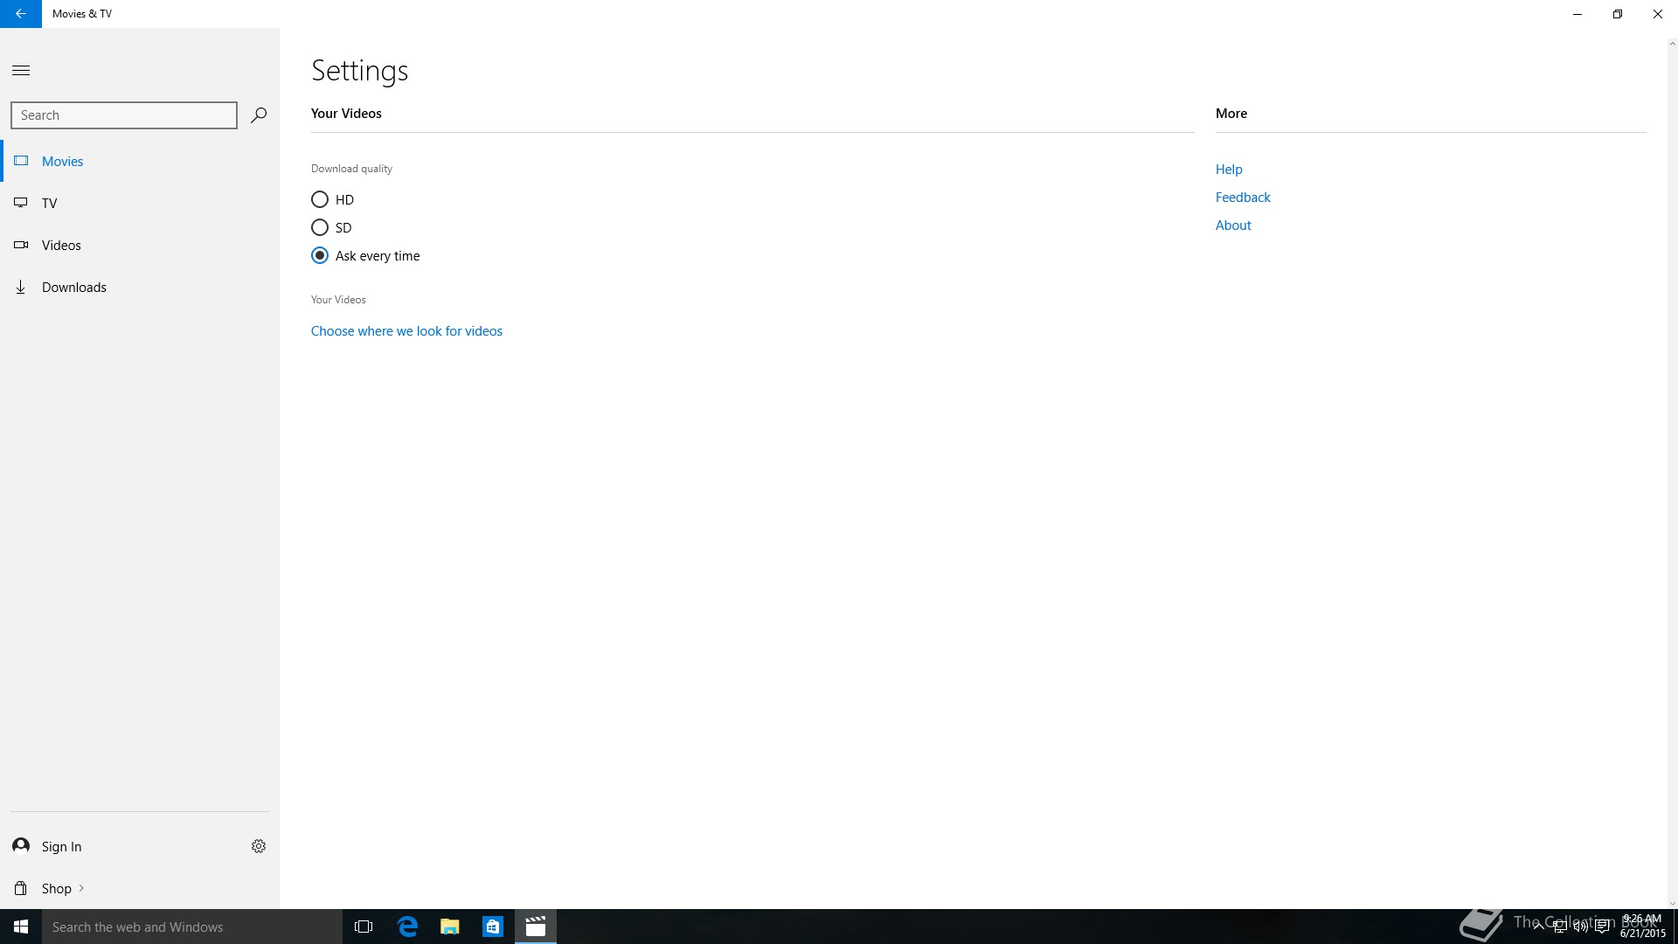
Task: Click the Sign In person icon
Action: tap(21, 845)
